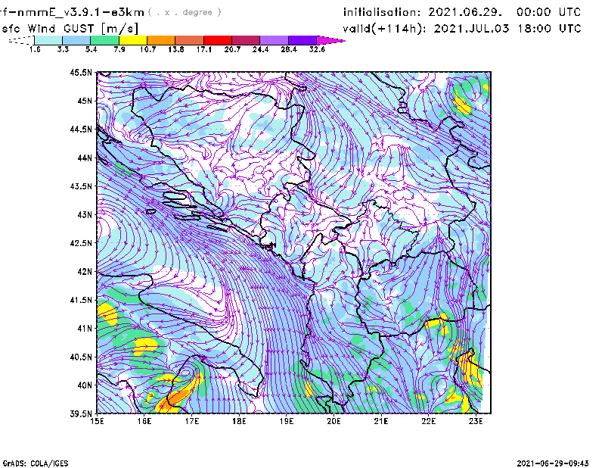
Task: Click the 20E longitude label
Action: click(334, 421)
